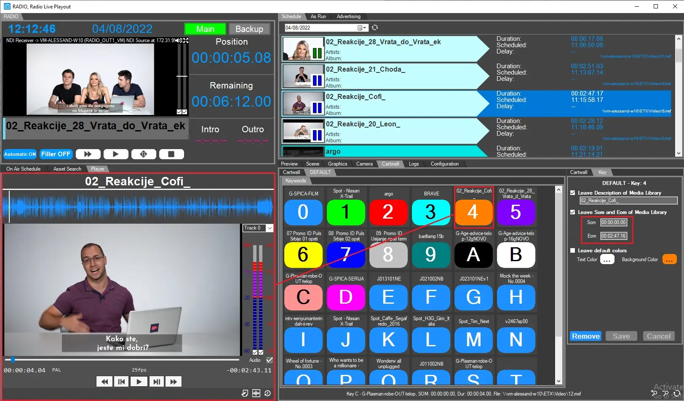
Task: Enable the Leave default colors checkbox
Action: (573, 251)
